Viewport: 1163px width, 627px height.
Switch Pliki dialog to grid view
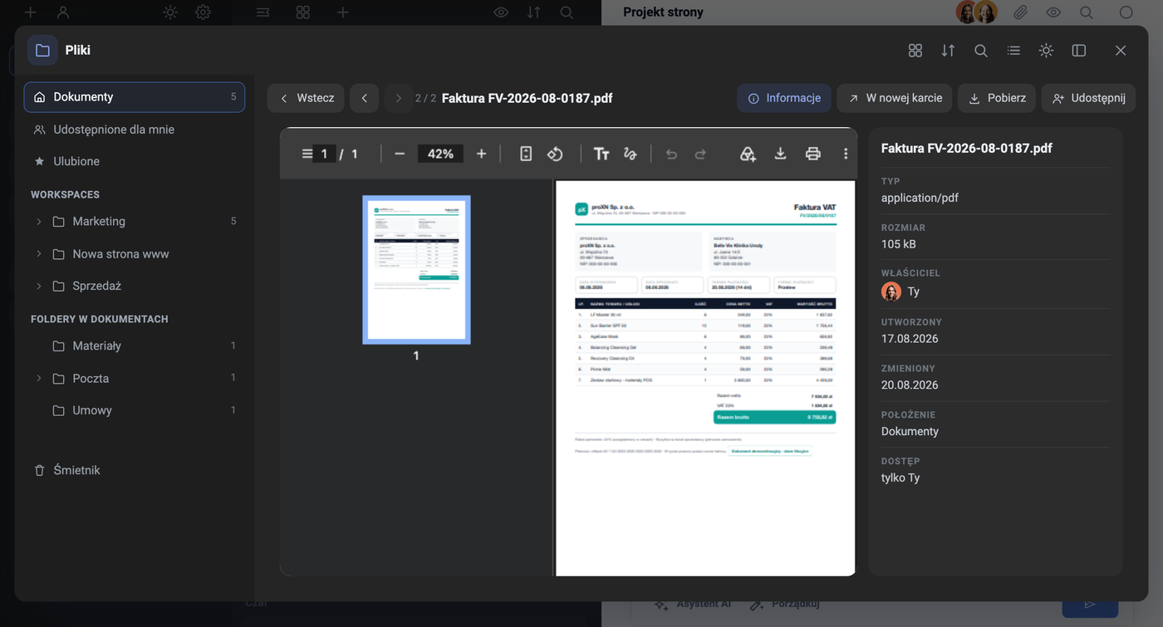click(915, 51)
